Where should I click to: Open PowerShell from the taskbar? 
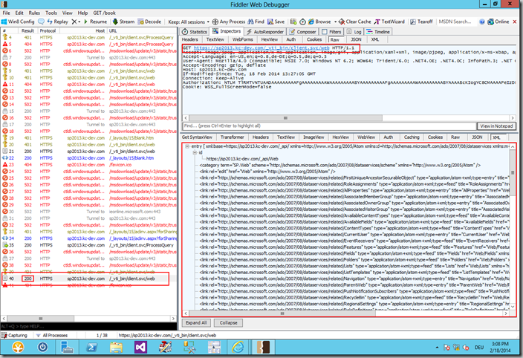tap(91, 348)
